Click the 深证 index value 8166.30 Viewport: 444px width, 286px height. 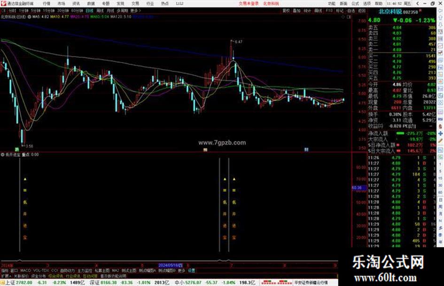(x=109, y=283)
